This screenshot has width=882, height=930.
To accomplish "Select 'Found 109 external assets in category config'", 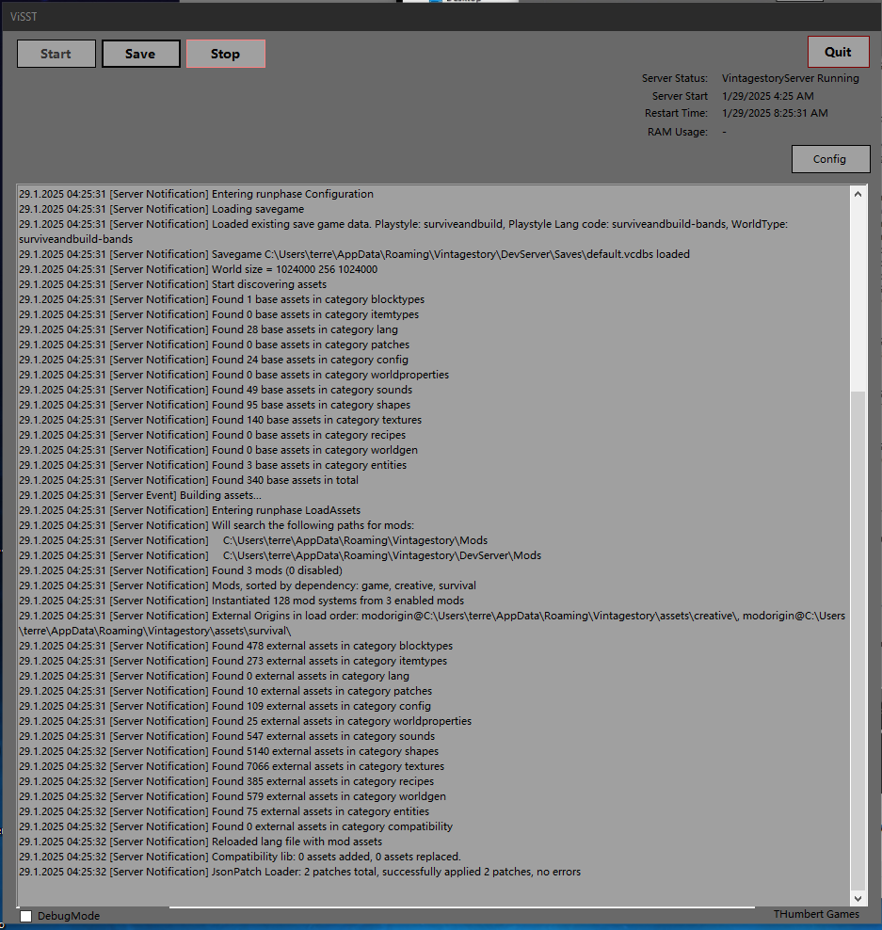I will (x=225, y=706).
